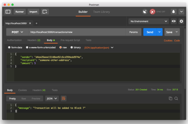
Task: Open the notifications bell icon
Action: pyautogui.click(x=173, y=12)
